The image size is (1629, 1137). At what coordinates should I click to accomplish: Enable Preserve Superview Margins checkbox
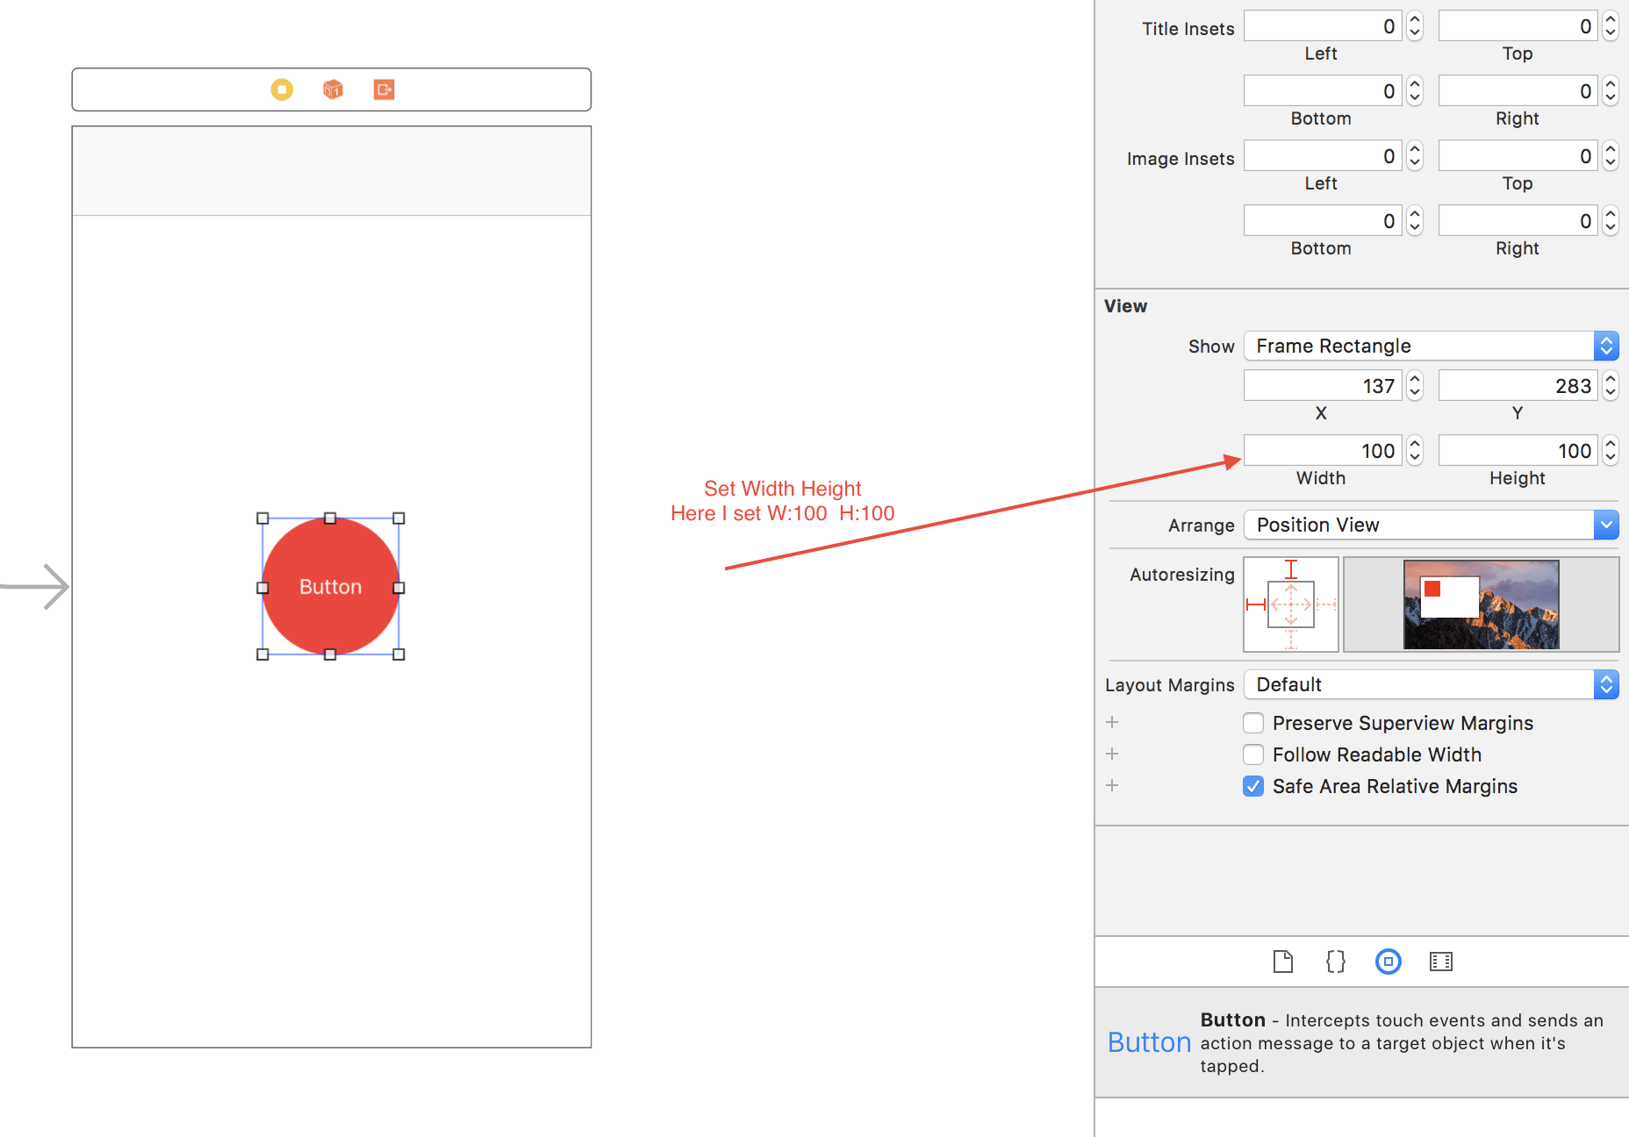tap(1253, 723)
